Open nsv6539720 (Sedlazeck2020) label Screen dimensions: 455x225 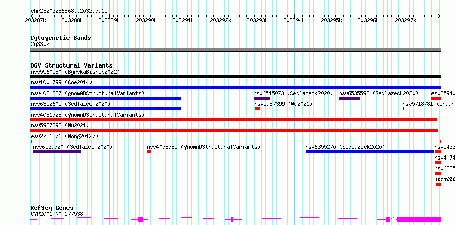(x=73, y=147)
